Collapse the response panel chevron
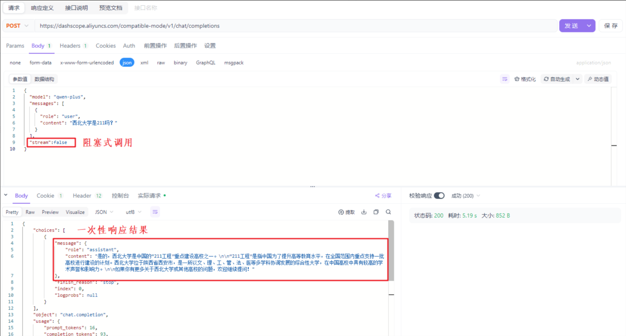Image resolution: width=626 pixels, height=336 pixels. click(6, 195)
